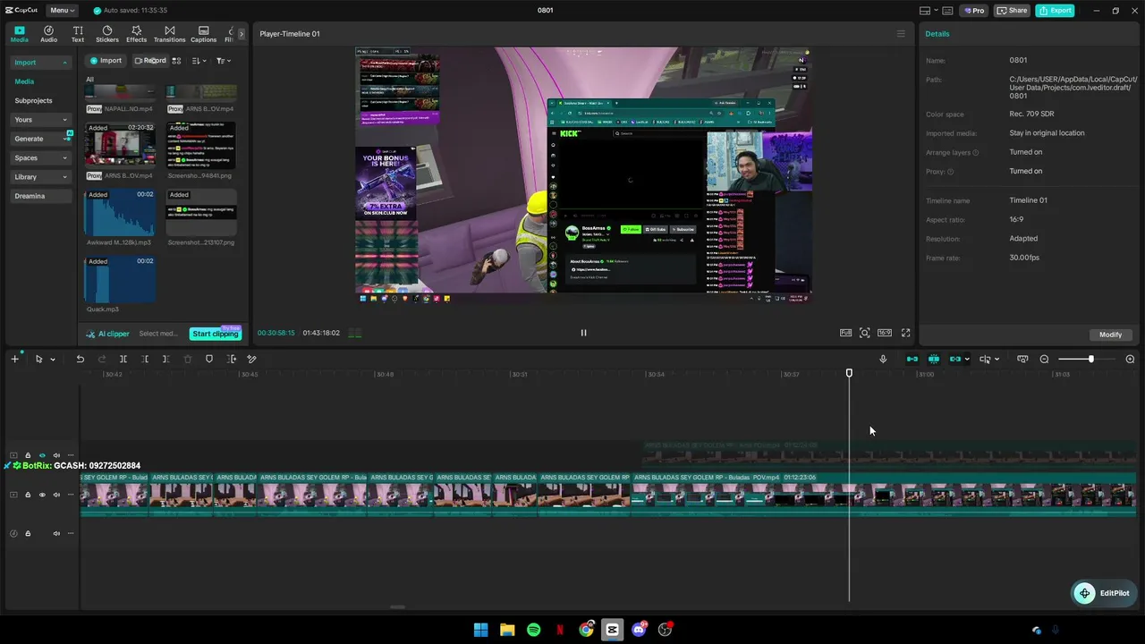Select the Screenshot...213107.png thumbnail
The height and width of the screenshot is (644, 1145).
201,212
